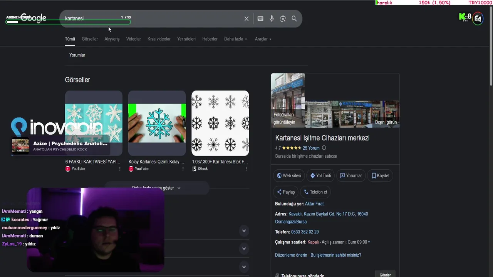Screen dimensions: 493x277
Task: Click the Yorumlar filter chip
Action: (x=77, y=55)
